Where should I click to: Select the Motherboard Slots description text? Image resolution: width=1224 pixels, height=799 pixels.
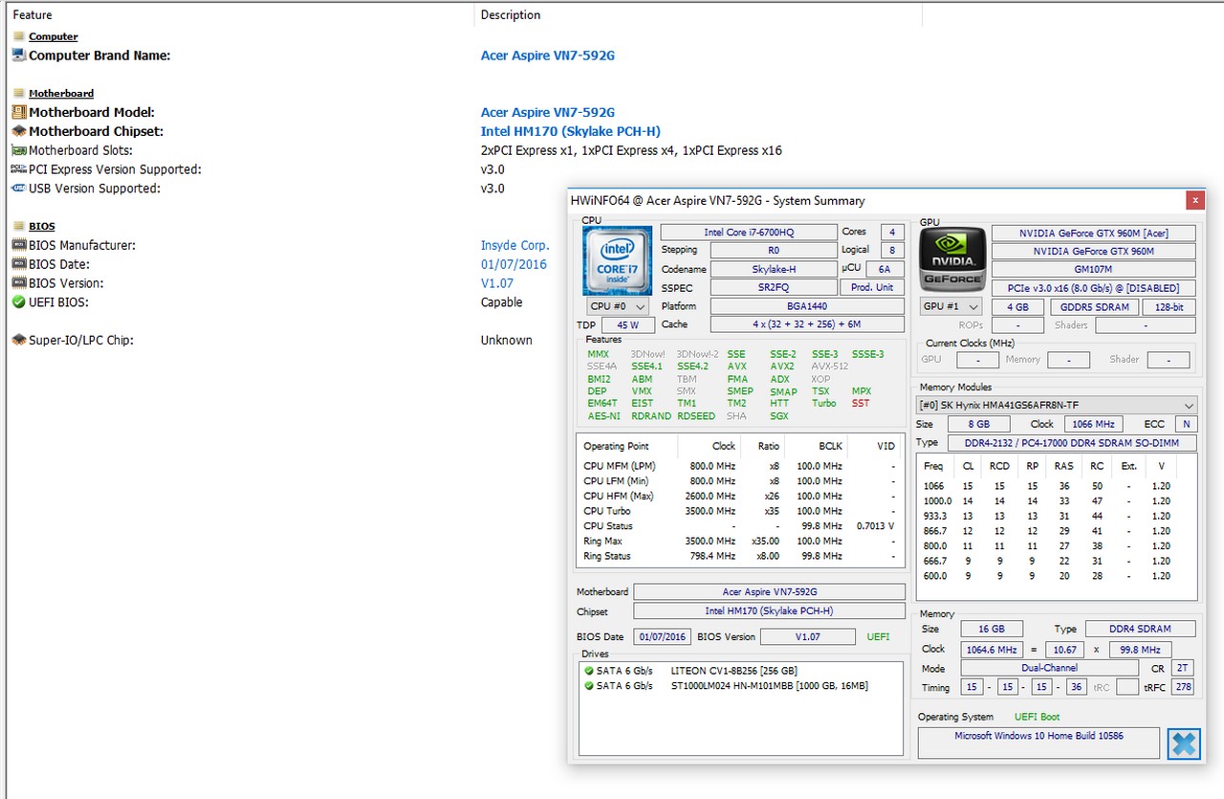pyautogui.click(x=631, y=150)
